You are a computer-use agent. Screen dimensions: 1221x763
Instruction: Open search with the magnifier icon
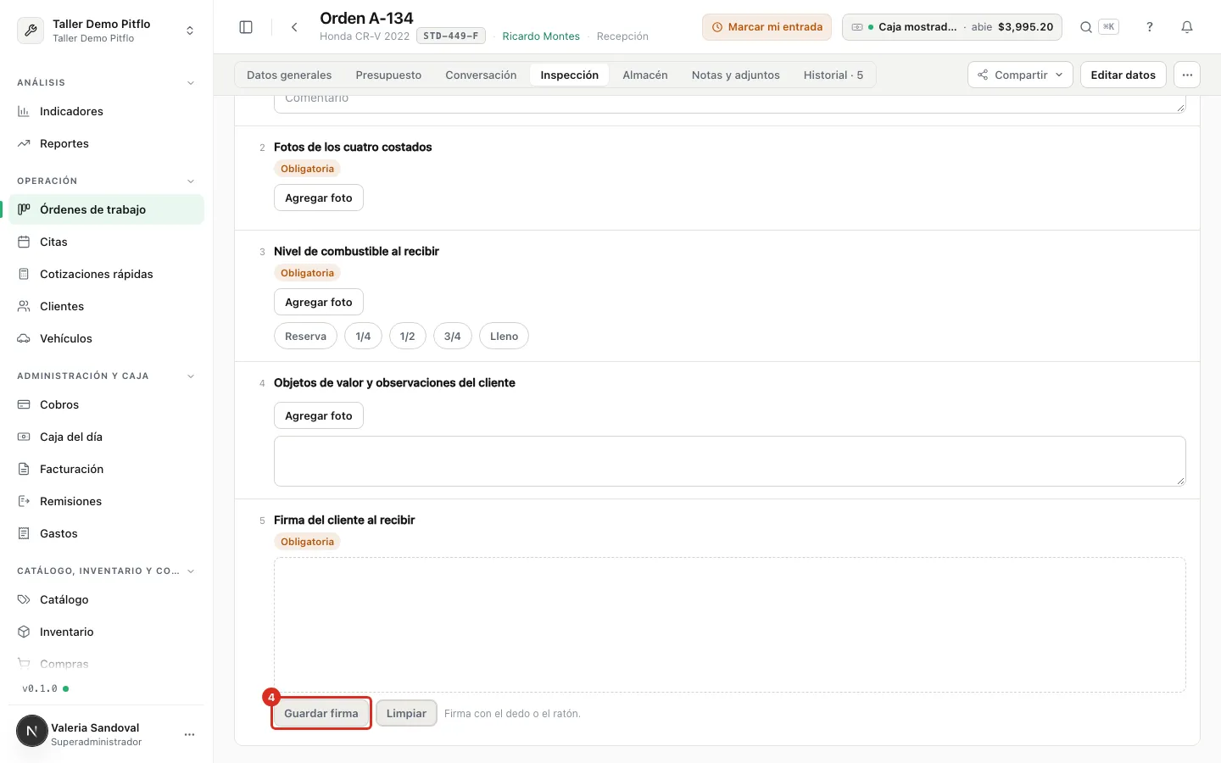[x=1086, y=27]
